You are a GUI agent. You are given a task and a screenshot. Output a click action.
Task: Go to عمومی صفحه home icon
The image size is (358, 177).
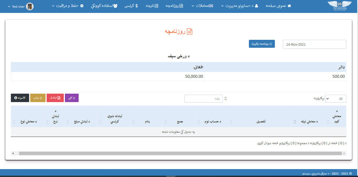coord(289,6)
